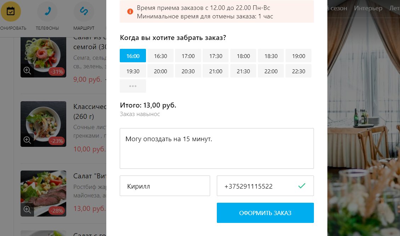Zoom the salmon salad photo magnifier
400x236 pixels.
point(27,70)
